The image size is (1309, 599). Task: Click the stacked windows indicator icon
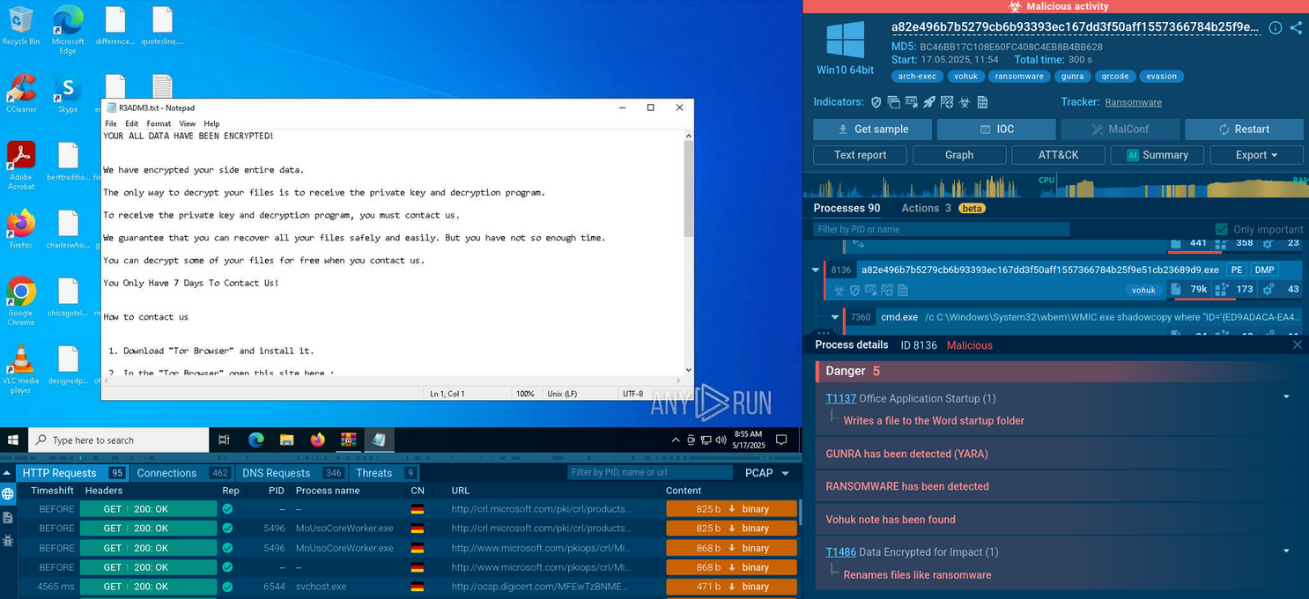[x=893, y=102]
